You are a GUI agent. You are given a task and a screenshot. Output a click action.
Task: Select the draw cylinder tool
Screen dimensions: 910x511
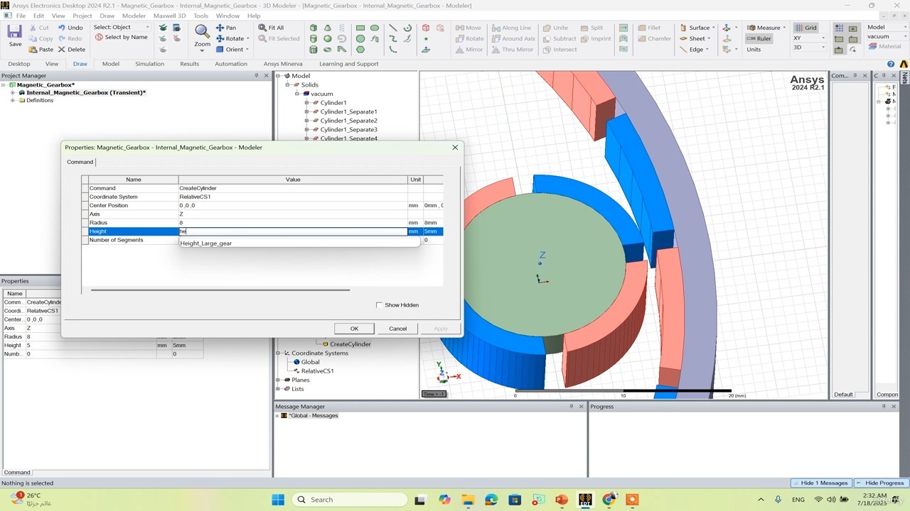[314, 39]
